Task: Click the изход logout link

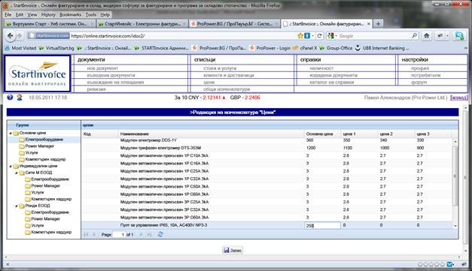Action: pyautogui.click(x=459, y=98)
